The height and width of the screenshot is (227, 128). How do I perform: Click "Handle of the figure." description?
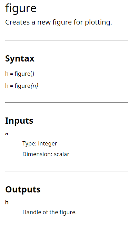click(x=49, y=212)
